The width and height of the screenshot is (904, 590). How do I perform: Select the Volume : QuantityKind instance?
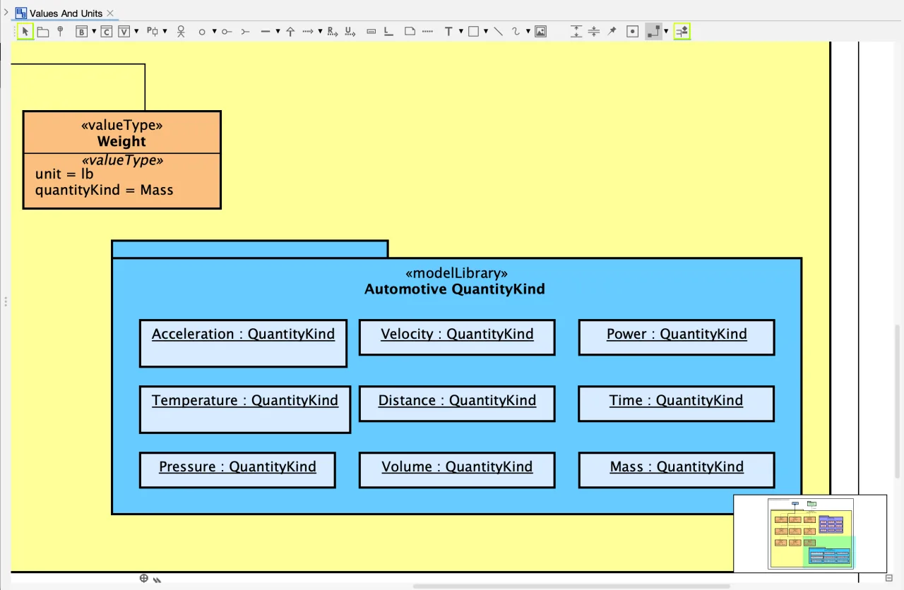tap(457, 470)
